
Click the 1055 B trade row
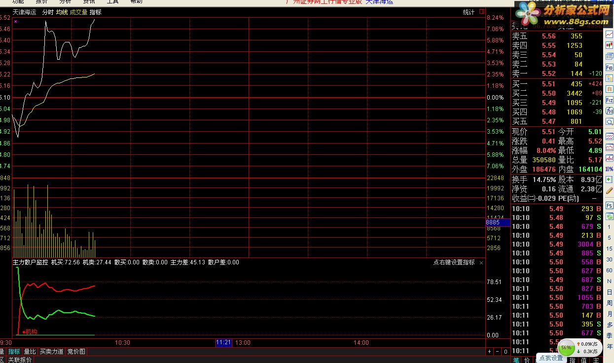click(x=557, y=297)
